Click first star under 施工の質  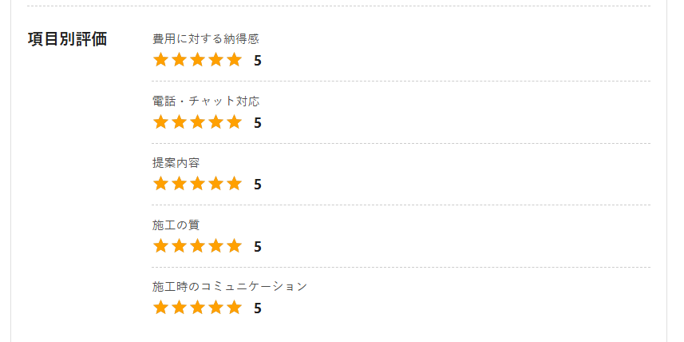[x=160, y=245]
